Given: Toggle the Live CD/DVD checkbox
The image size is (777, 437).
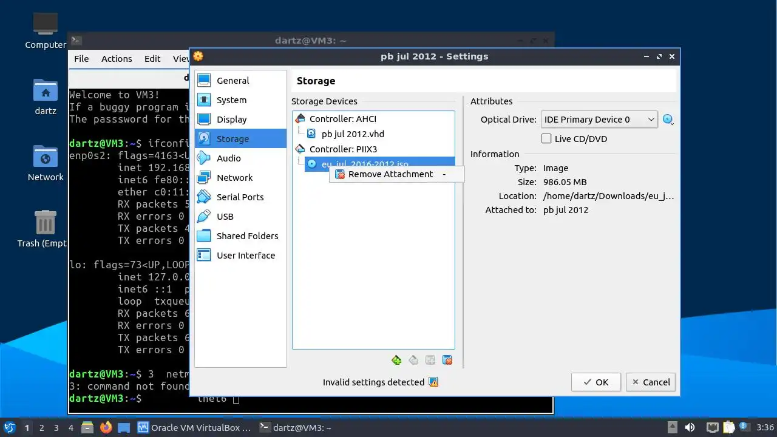Looking at the screenshot, I should pos(546,138).
